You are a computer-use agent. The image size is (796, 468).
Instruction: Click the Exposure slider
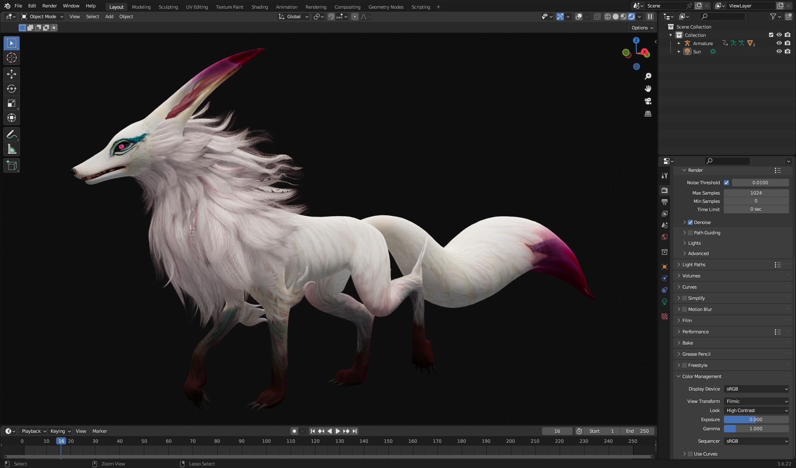click(x=756, y=420)
